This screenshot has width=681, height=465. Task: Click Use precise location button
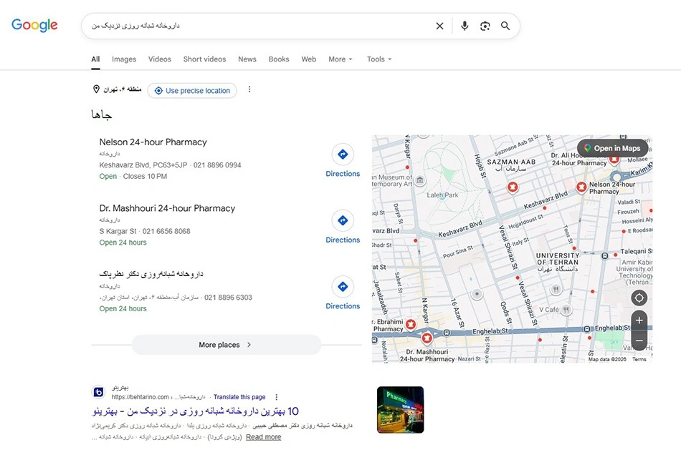[192, 91]
